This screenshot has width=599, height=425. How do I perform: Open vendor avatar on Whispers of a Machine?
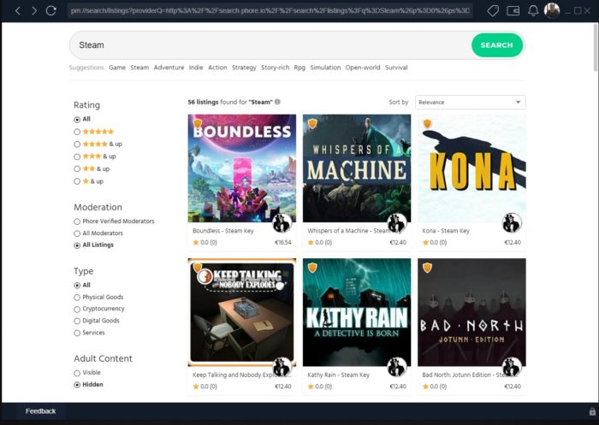point(397,222)
